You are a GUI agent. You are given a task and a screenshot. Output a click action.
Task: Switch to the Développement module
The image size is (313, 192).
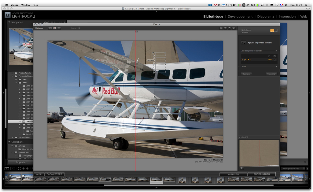[x=240, y=17]
